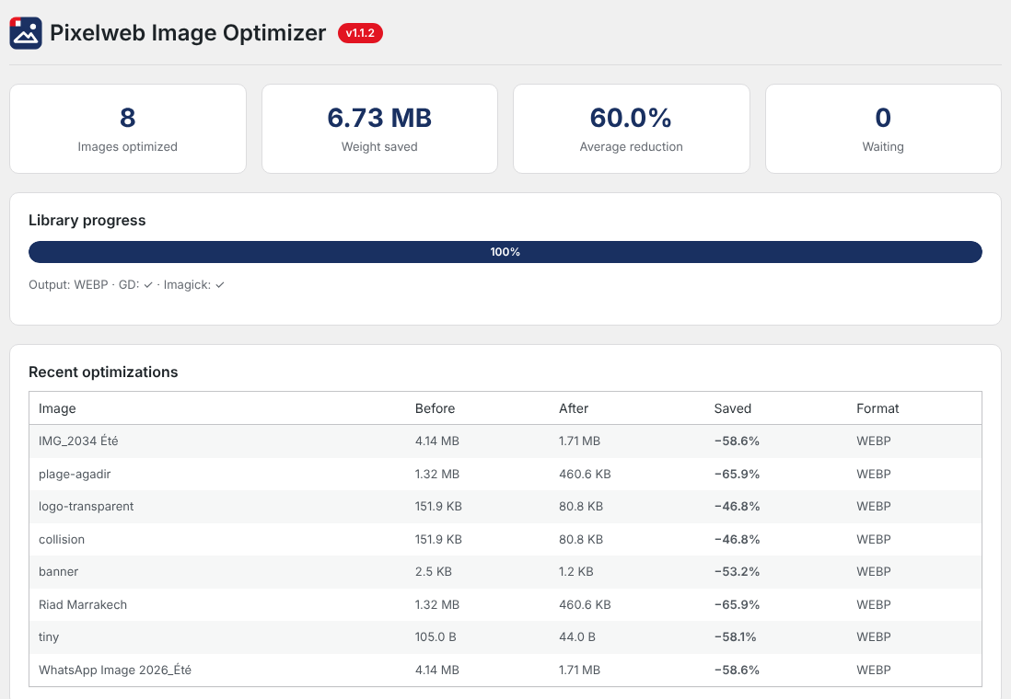Click the 1.2 KB after size for banner
The height and width of the screenshot is (699, 1011).
[x=576, y=571]
